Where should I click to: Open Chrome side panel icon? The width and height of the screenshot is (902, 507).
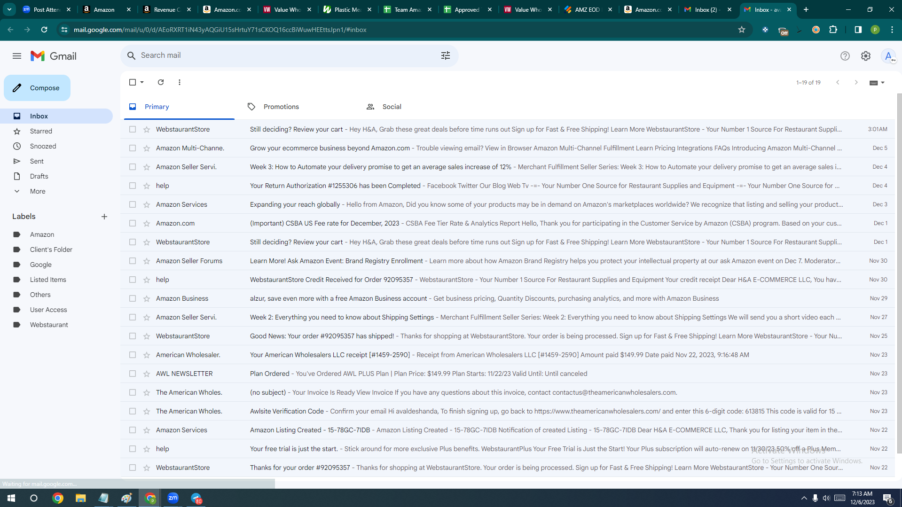pyautogui.click(x=858, y=30)
